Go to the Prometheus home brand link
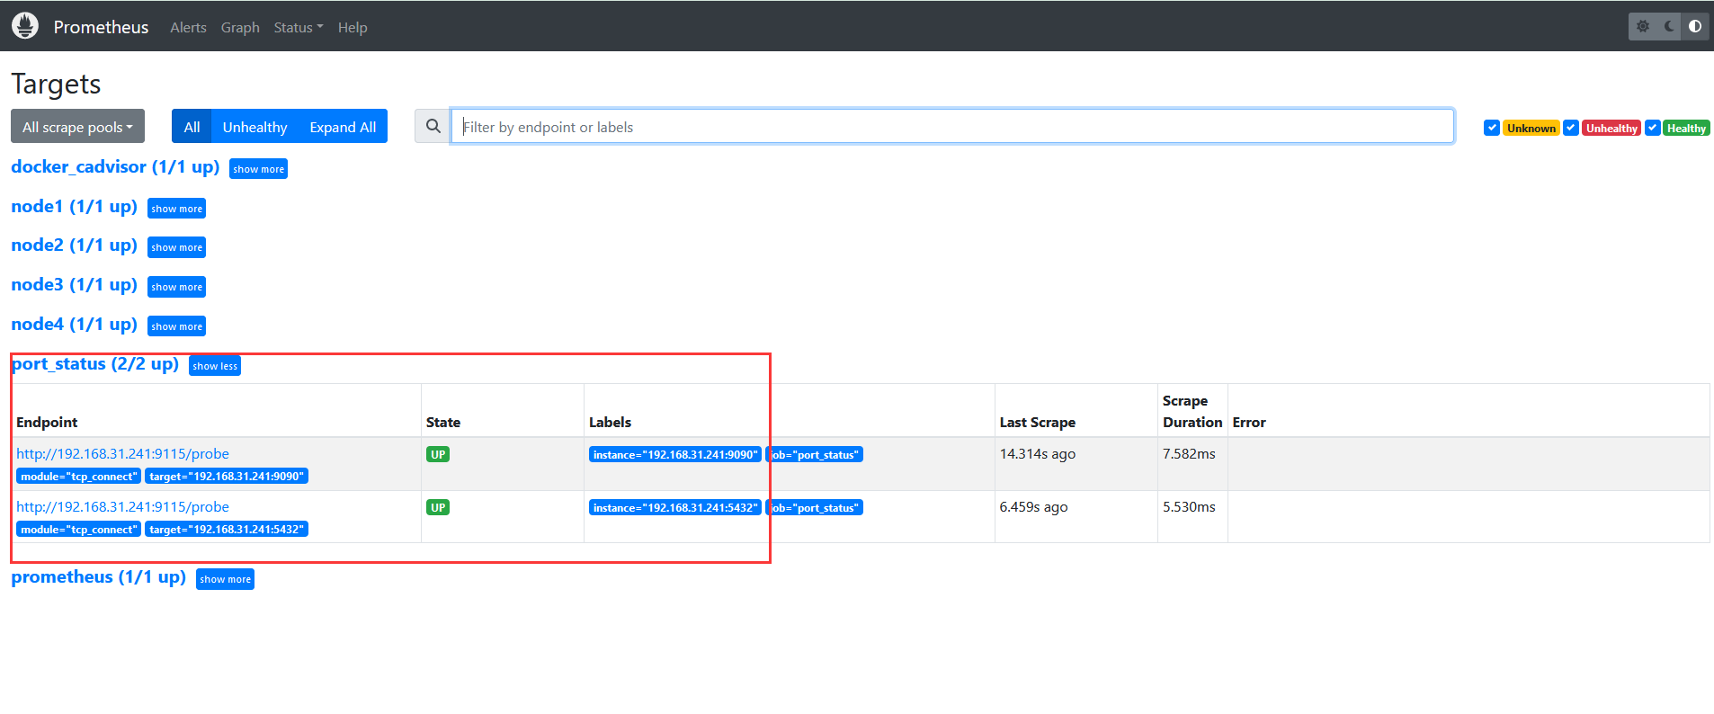The image size is (1714, 714). pyautogui.click(x=101, y=27)
